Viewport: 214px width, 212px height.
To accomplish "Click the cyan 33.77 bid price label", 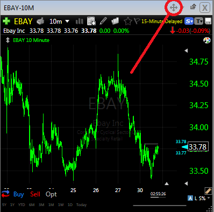I will click(x=181, y=153).
